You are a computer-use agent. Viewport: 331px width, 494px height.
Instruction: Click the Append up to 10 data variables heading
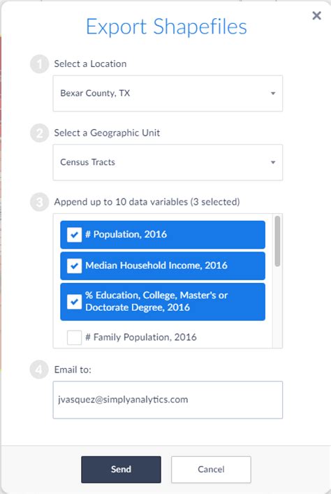point(147,202)
